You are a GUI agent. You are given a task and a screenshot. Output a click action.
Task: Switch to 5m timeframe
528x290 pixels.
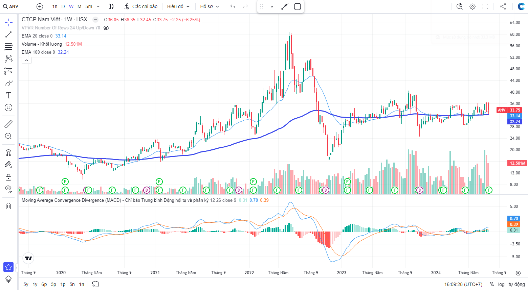click(89, 6)
